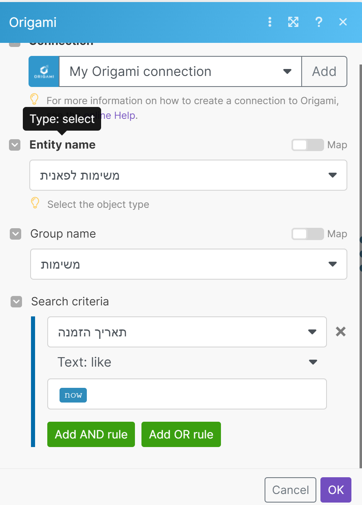Toggle the Map switch for Group name

point(307,234)
